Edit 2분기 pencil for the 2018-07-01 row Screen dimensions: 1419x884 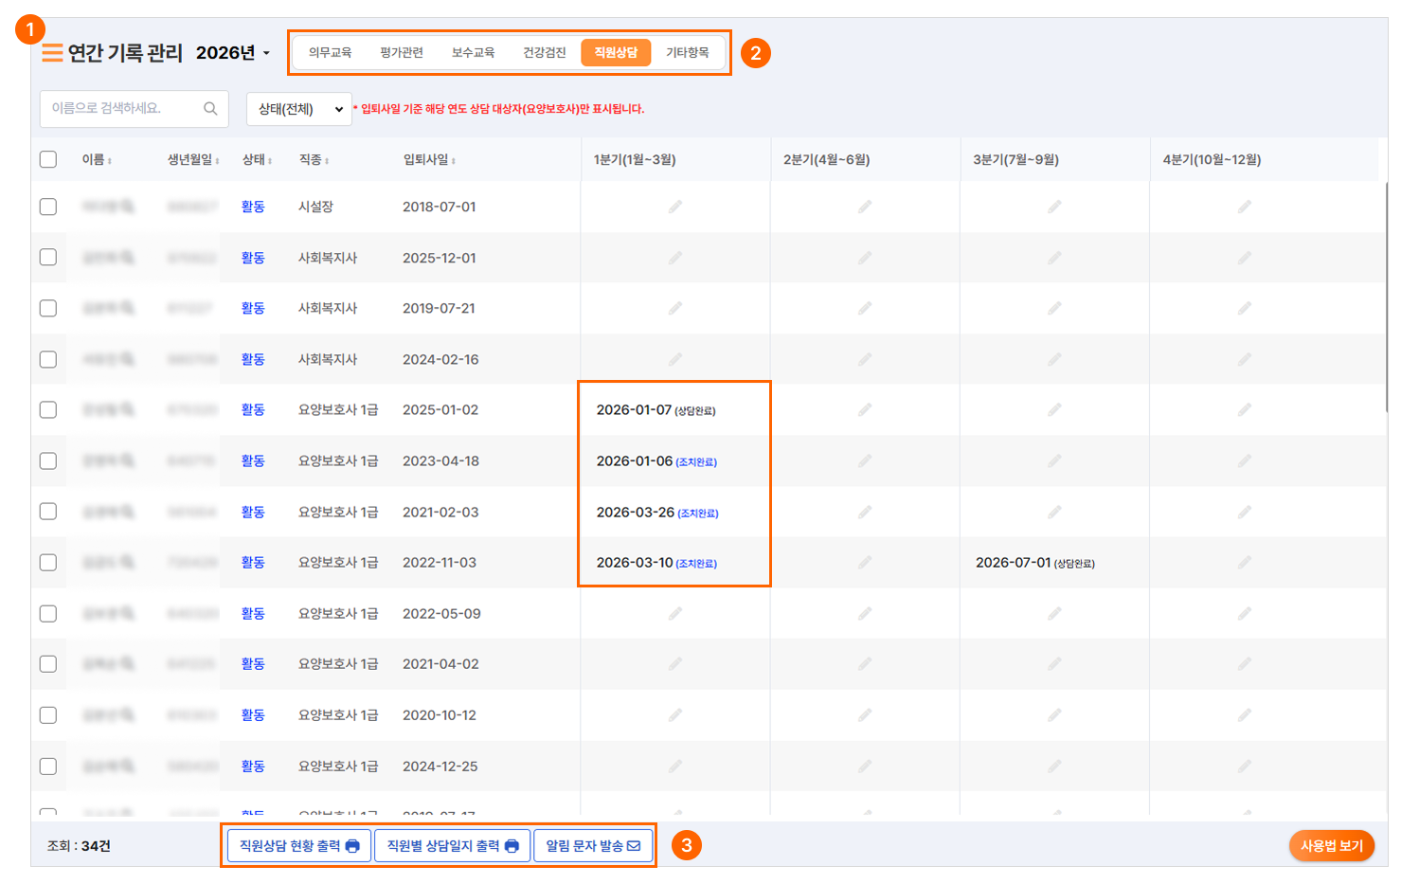tap(865, 207)
